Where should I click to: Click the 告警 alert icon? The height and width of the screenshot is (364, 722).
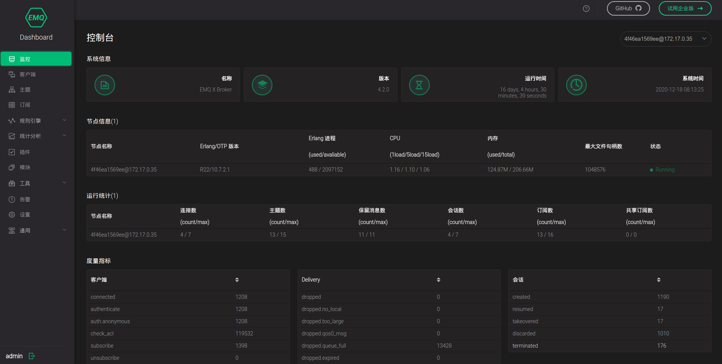point(12,199)
